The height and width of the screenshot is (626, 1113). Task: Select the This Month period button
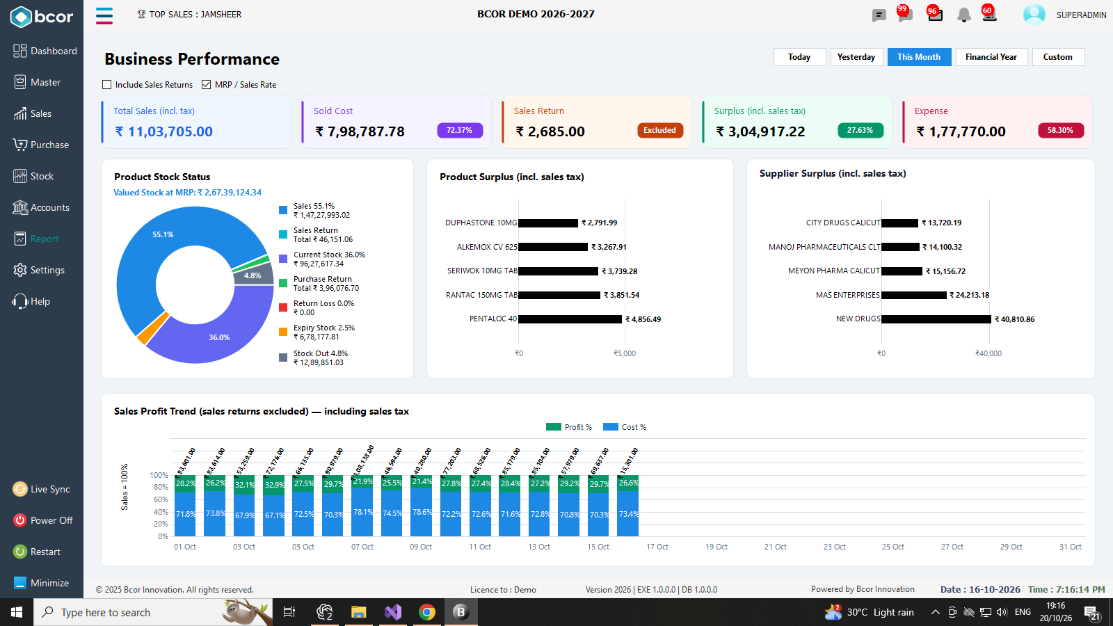coord(919,57)
